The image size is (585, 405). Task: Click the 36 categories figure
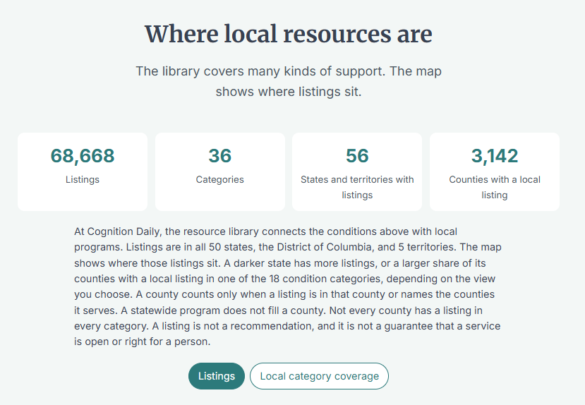pos(219,156)
